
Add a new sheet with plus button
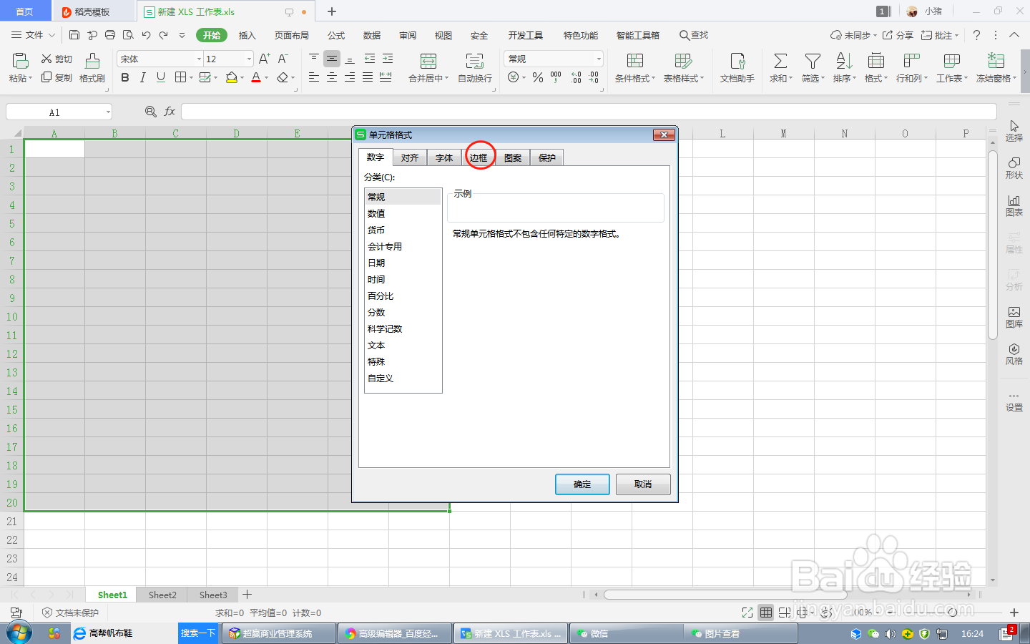pos(247,595)
